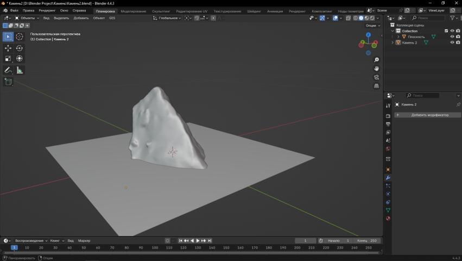Viewport: 462px width, 261px height.
Task: Open the Объекты mode dropdown
Action: pos(27,18)
